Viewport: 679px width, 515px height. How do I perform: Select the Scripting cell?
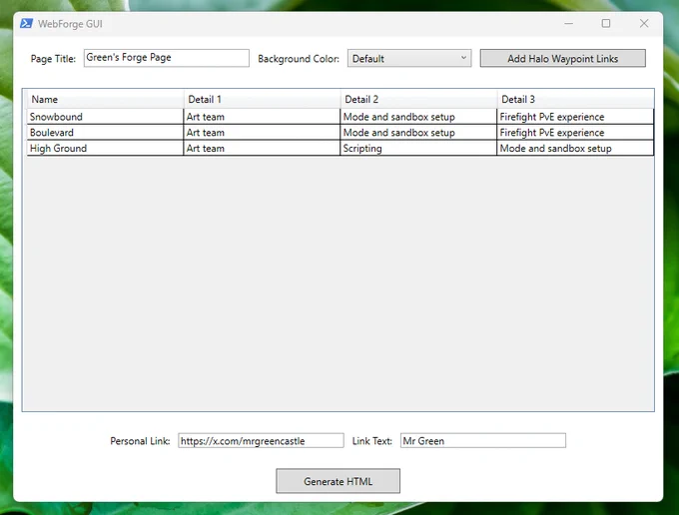coord(418,148)
